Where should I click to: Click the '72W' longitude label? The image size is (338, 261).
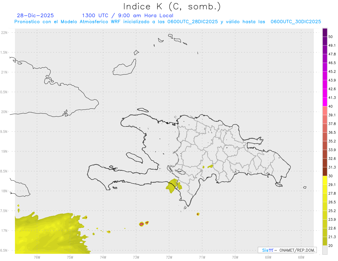pos(169,257)
